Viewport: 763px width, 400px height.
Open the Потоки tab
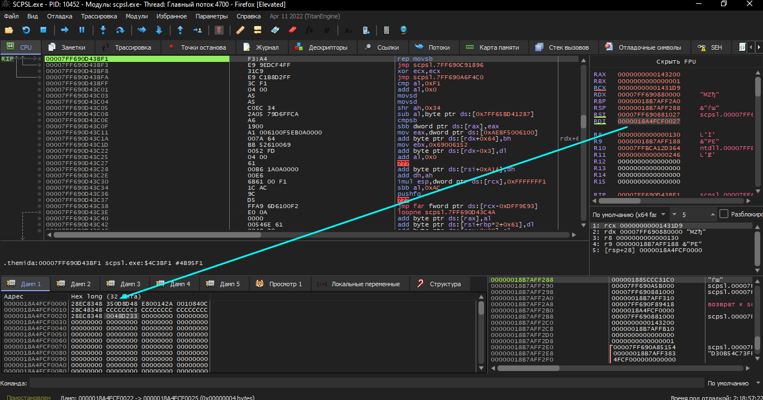(433, 47)
